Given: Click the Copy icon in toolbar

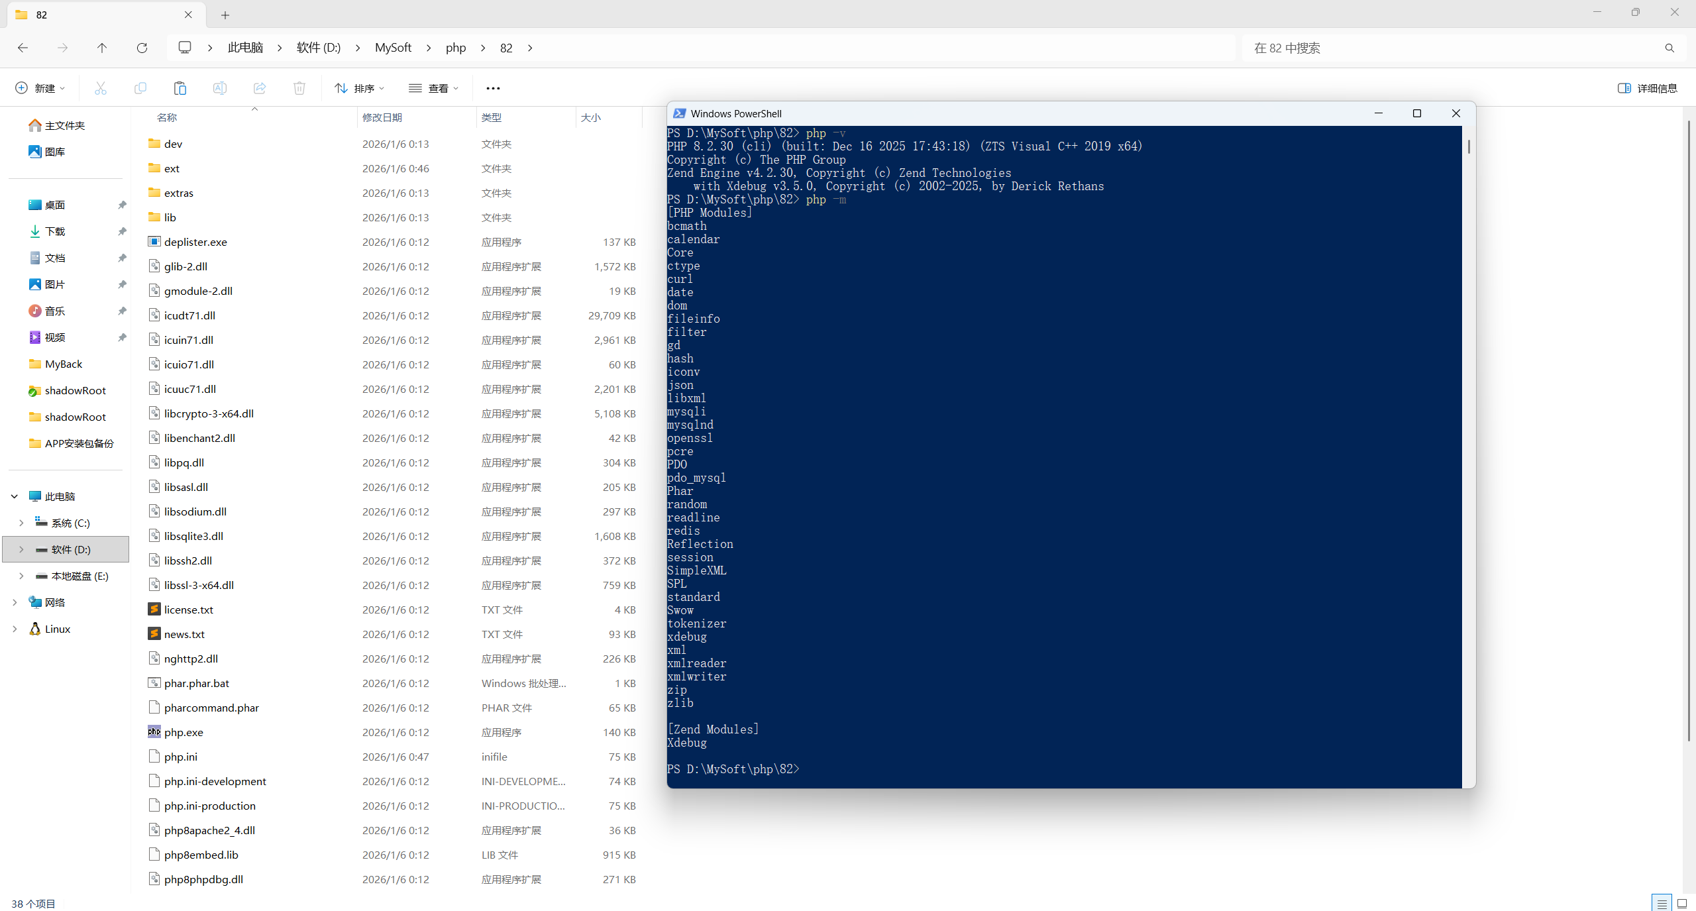Looking at the screenshot, I should pos(140,88).
